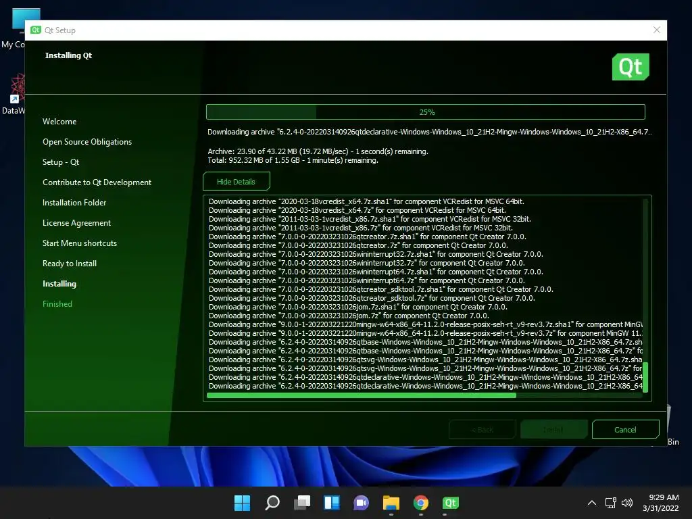Select Welcome step in sidebar
Viewport: 692px width, 519px height.
coord(59,122)
